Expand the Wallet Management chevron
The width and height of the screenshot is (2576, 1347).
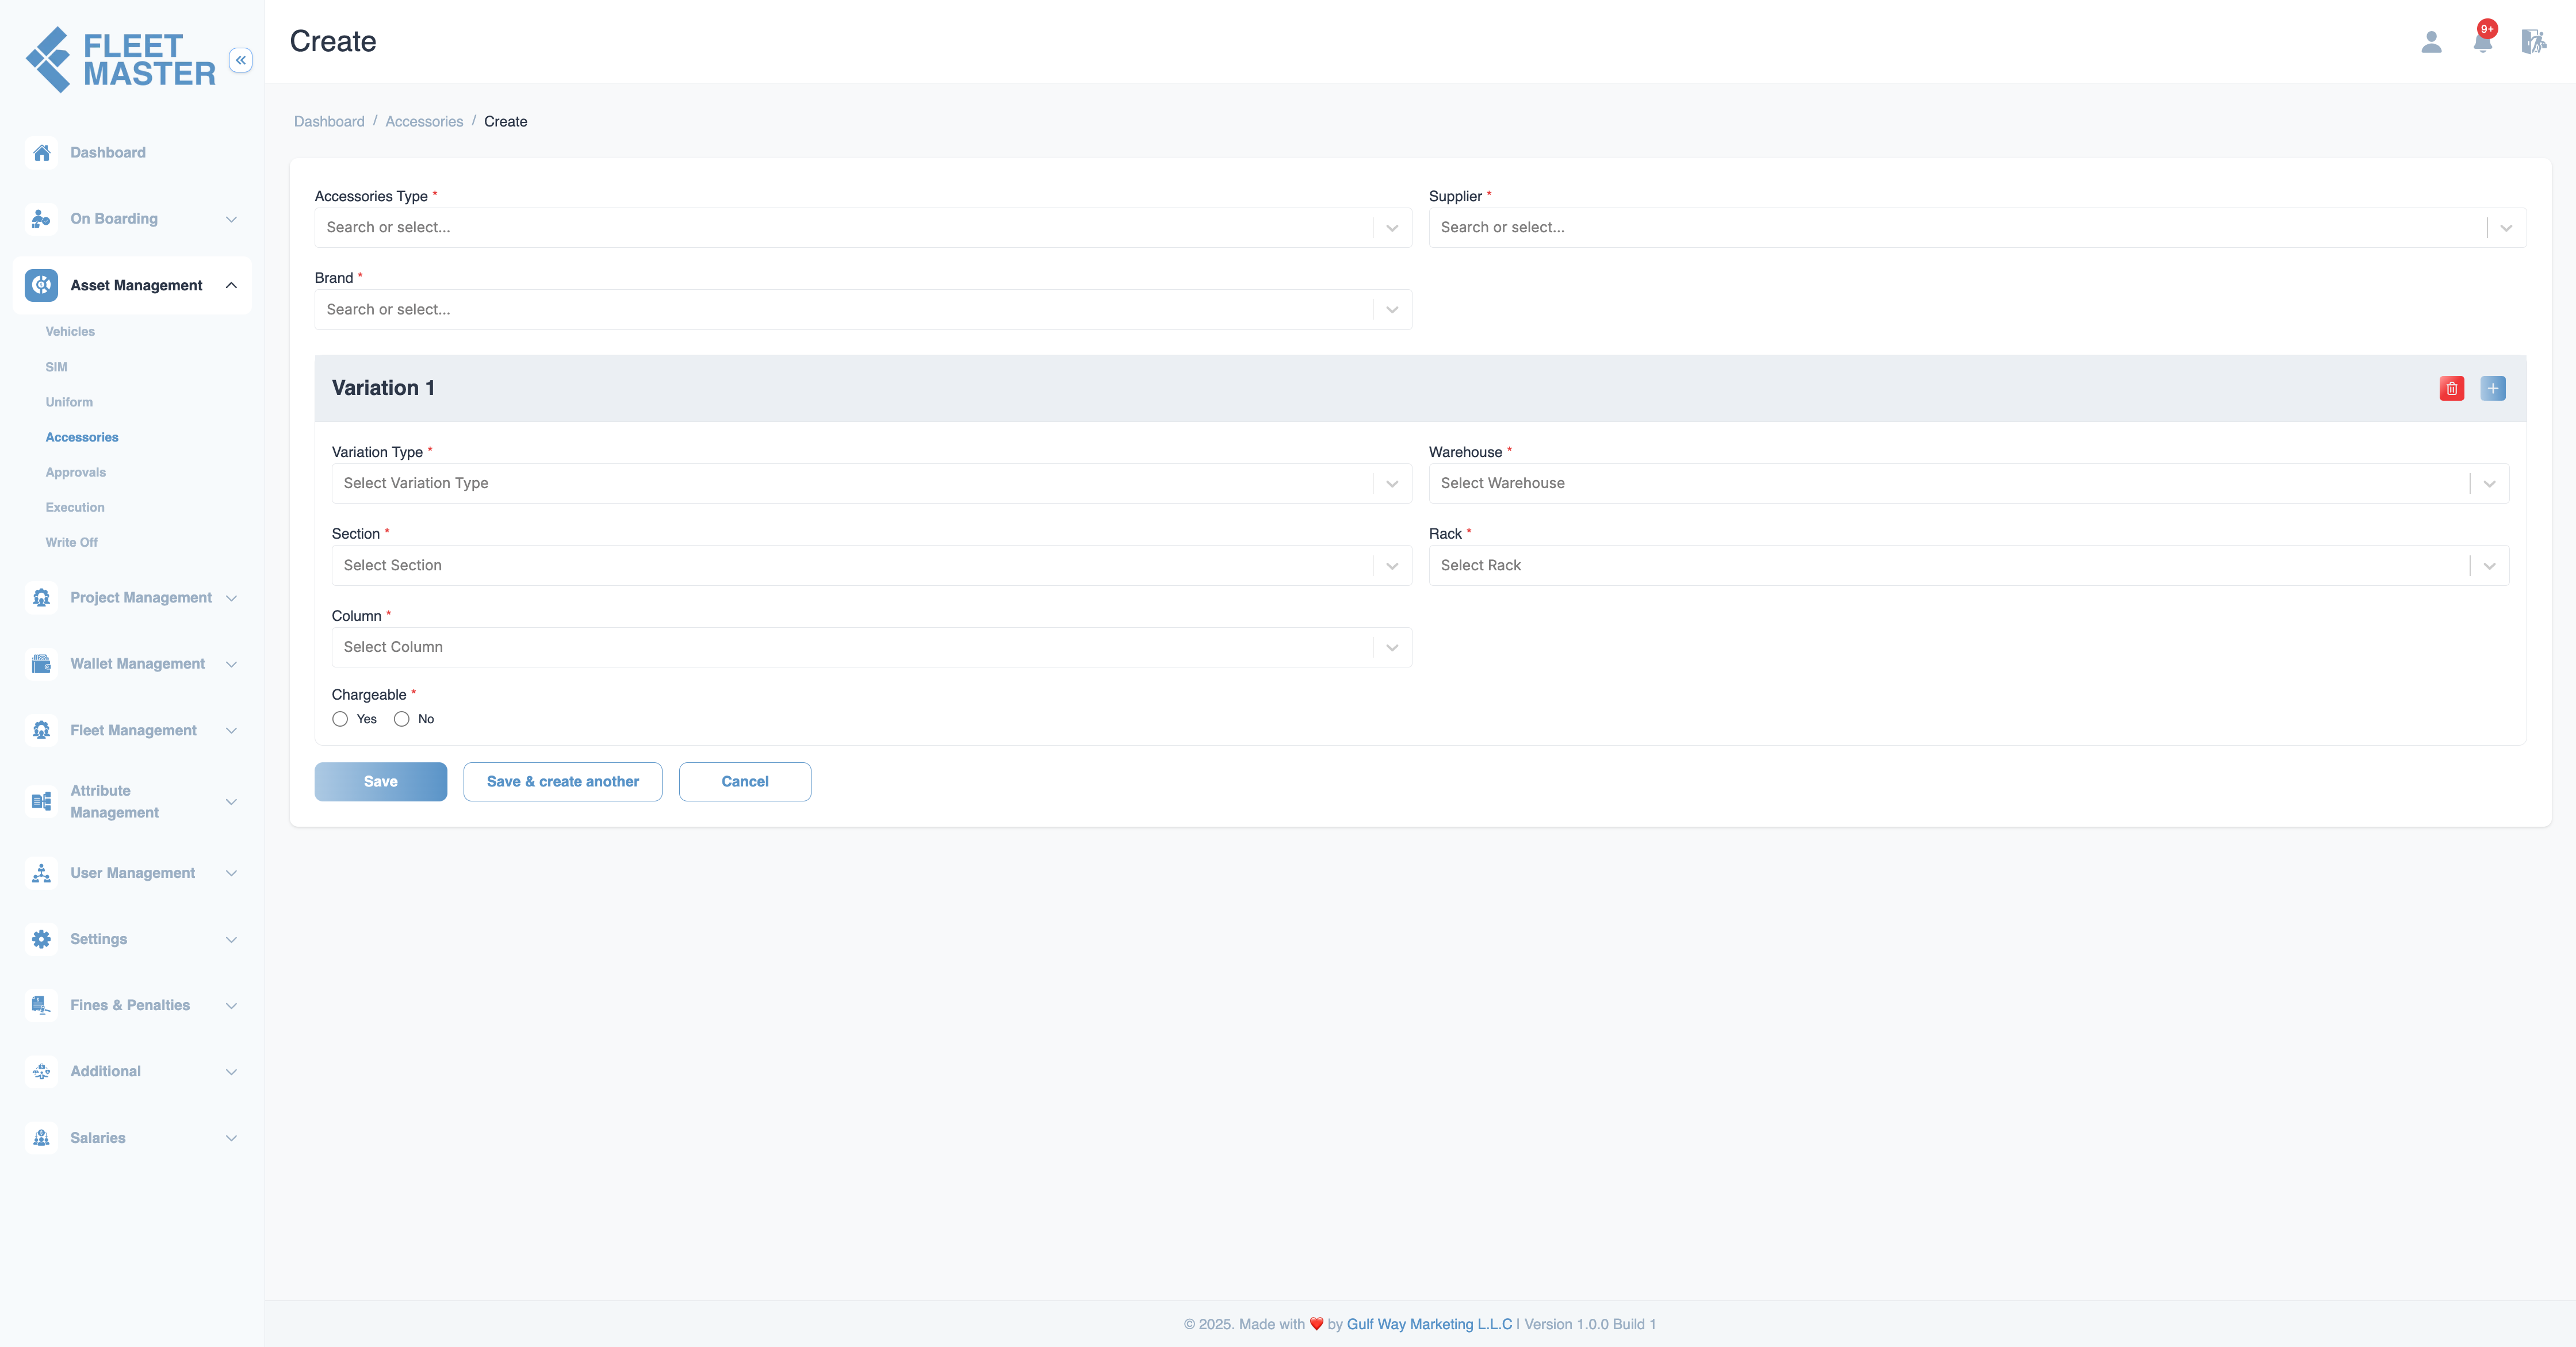(x=231, y=665)
